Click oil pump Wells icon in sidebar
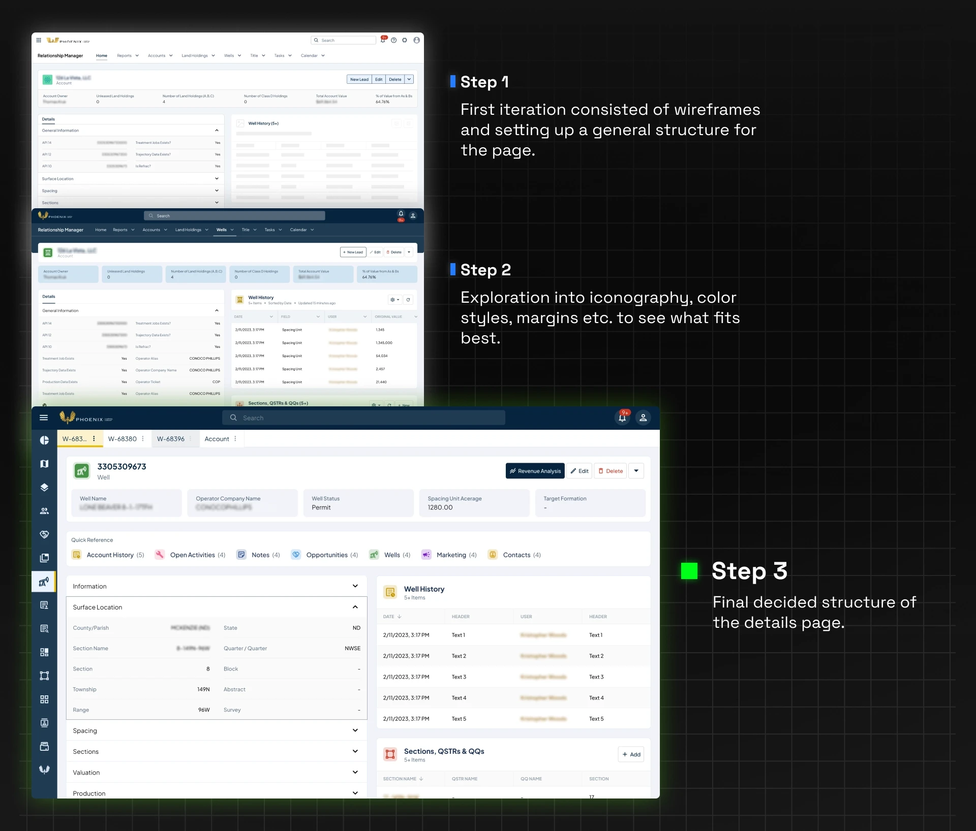 (x=44, y=582)
